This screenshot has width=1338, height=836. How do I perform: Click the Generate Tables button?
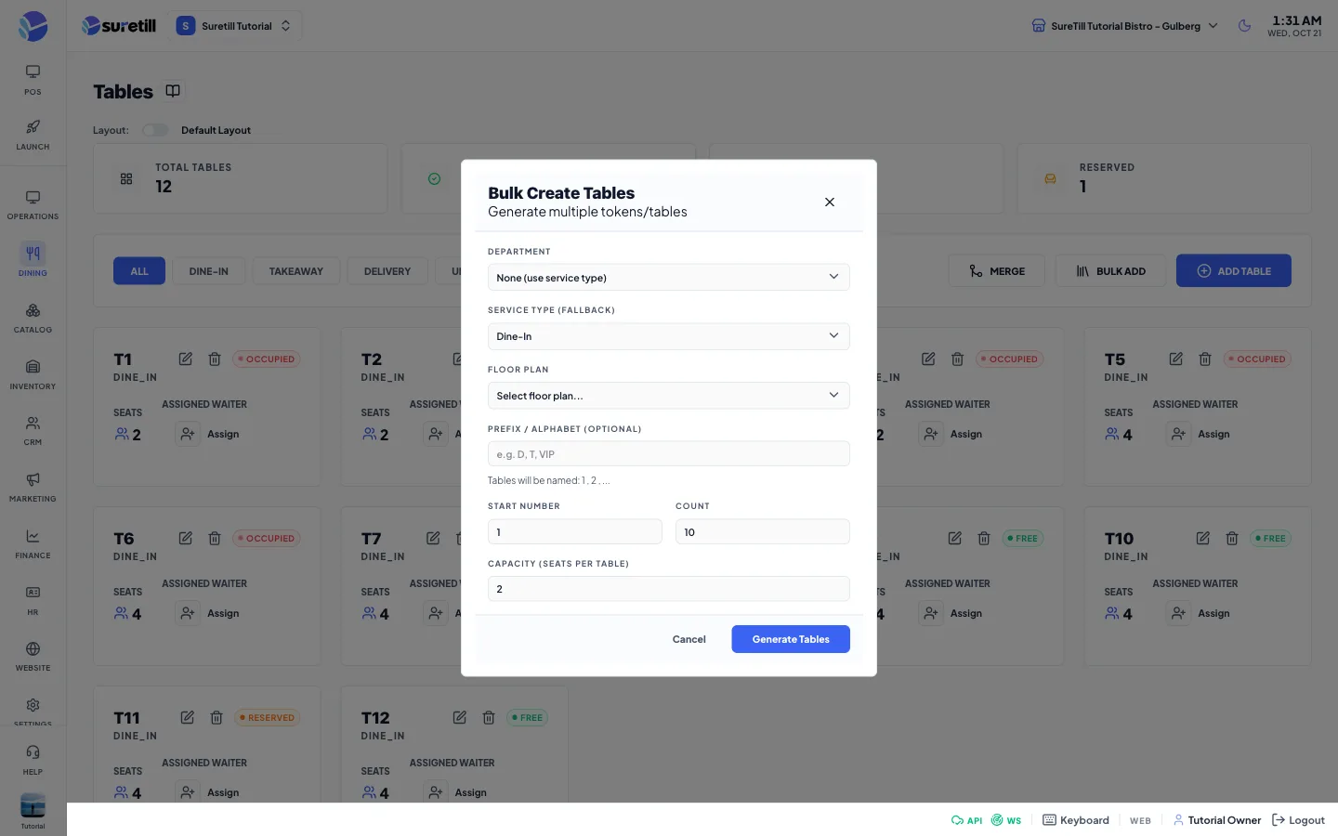(x=791, y=639)
